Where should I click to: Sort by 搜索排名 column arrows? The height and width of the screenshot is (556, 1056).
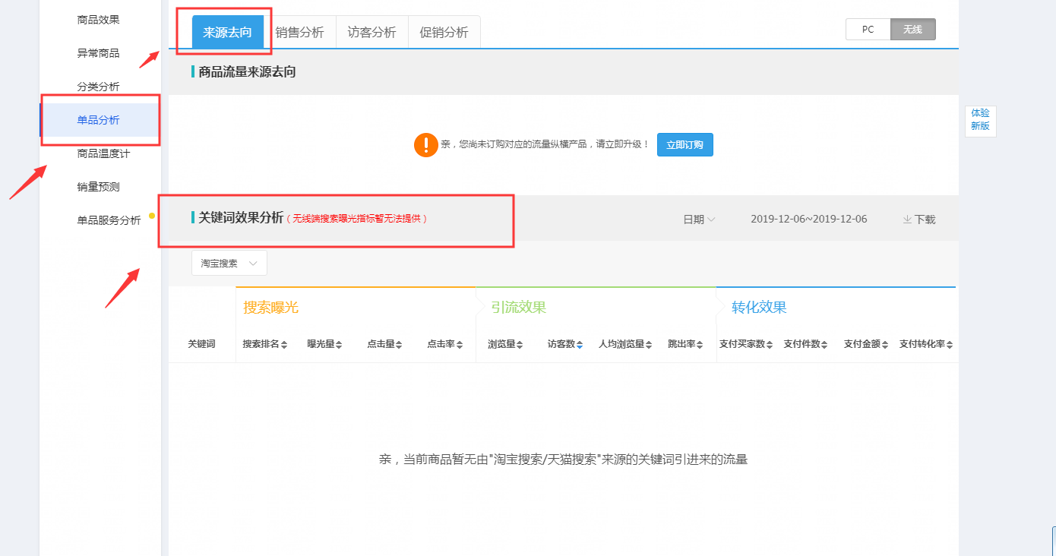coord(284,345)
